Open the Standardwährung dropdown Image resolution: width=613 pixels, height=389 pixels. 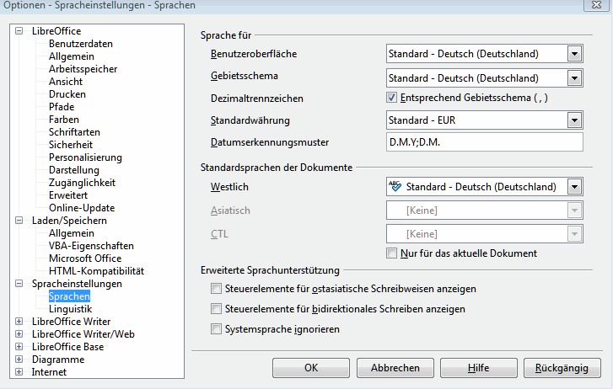click(574, 120)
